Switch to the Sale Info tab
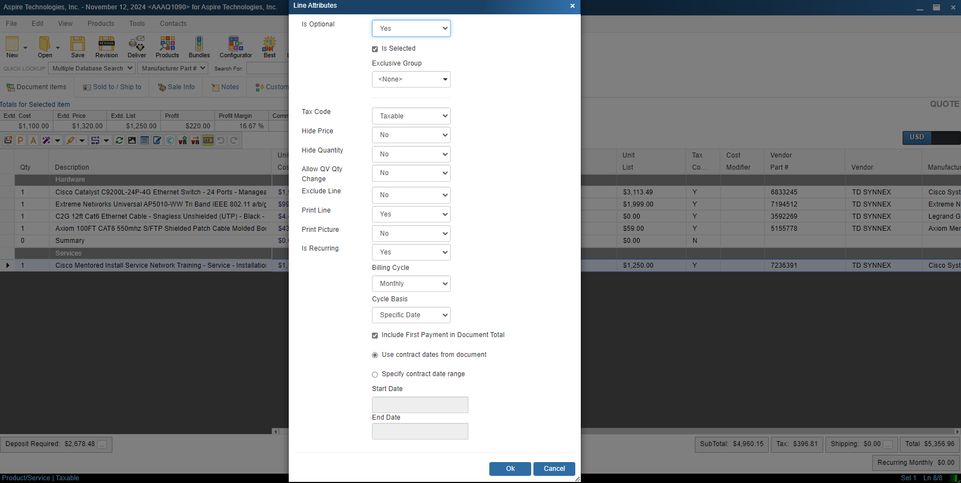Viewport: 961px width, 483px height. pos(176,87)
